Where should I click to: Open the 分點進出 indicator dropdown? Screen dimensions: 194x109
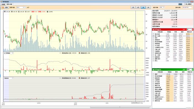point(13,78)
